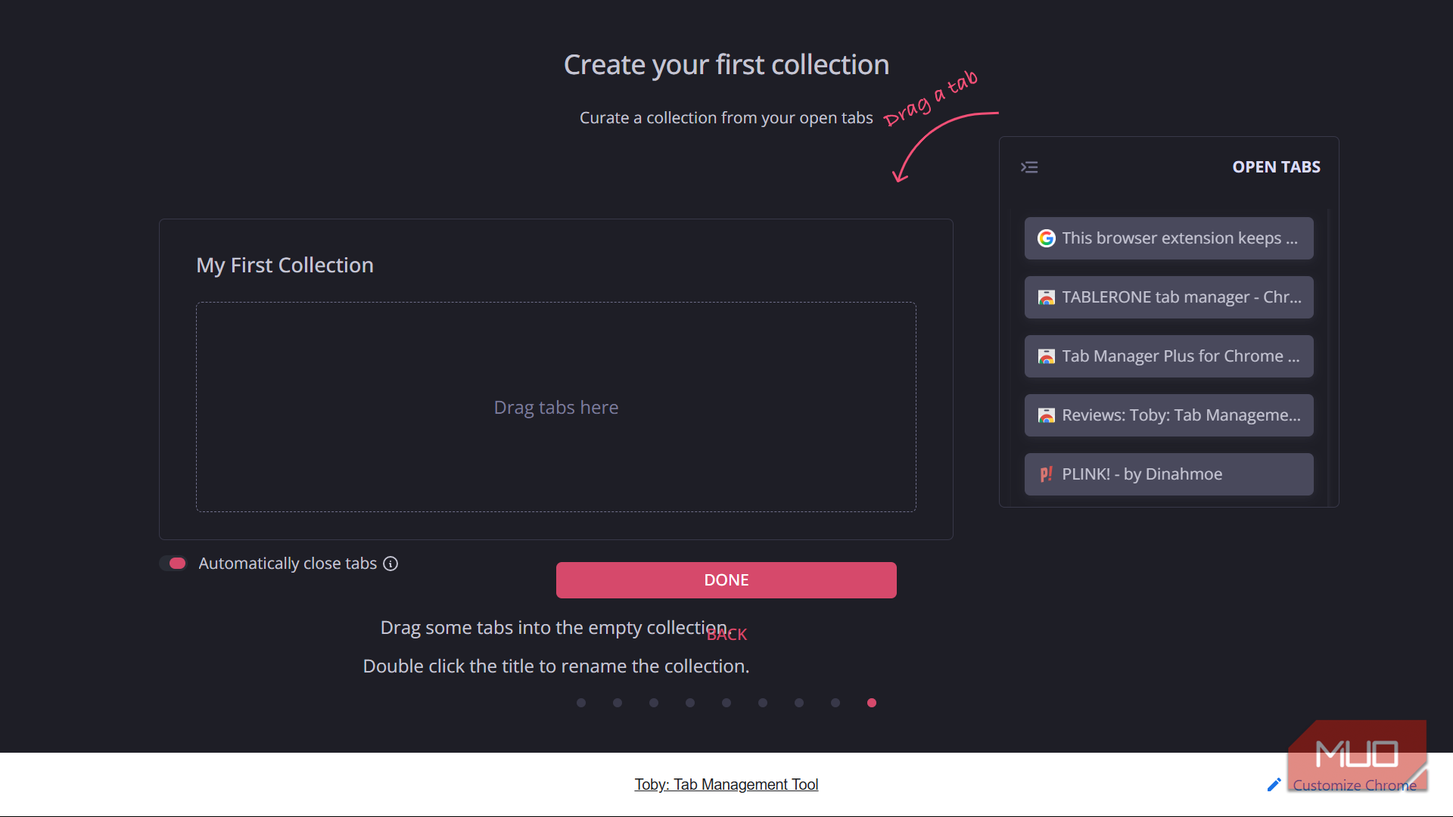Jump to the third onboarding step dot
Viewport: 1453px width, 817px height.
654,703
